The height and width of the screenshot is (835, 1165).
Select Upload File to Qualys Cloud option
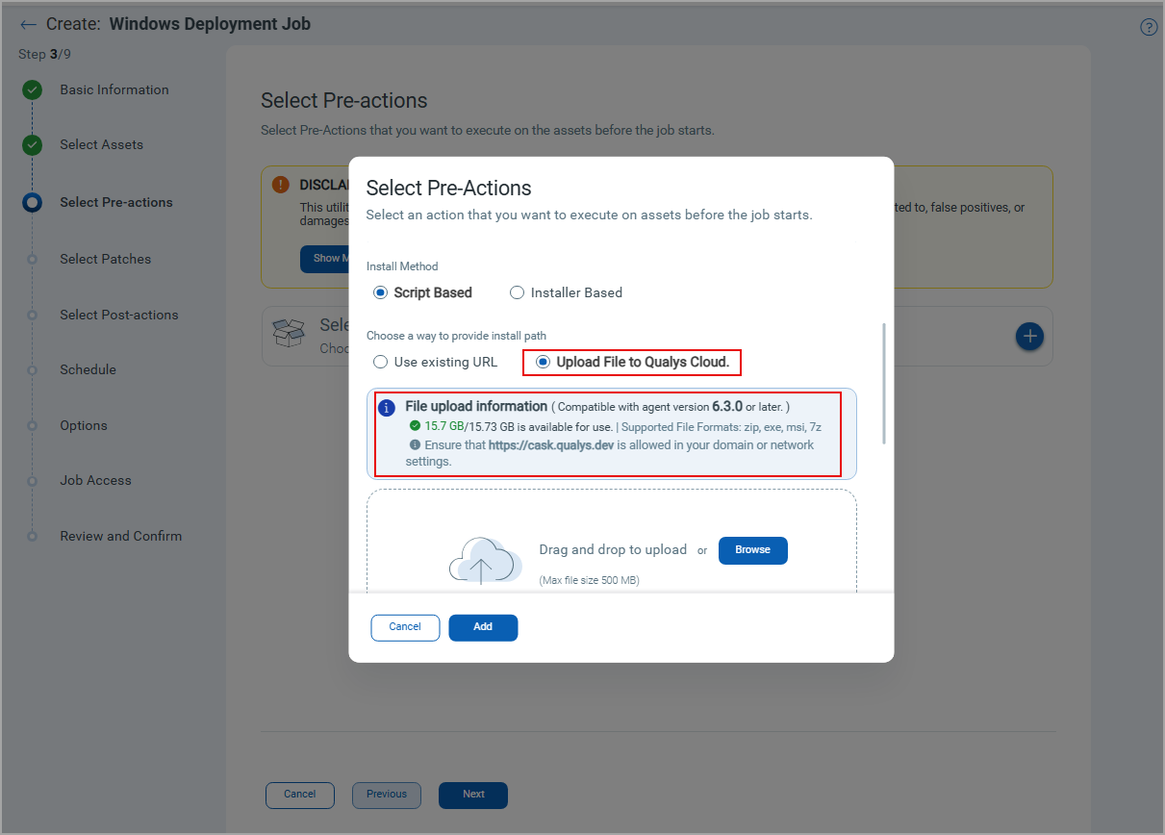pyautogui.click(x=544, y=363)
